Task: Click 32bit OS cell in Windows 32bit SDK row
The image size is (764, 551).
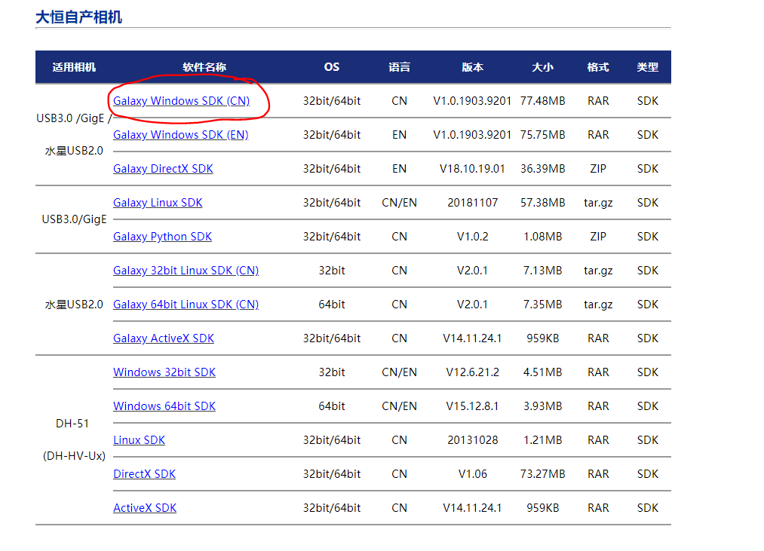Action: (332, 372)
